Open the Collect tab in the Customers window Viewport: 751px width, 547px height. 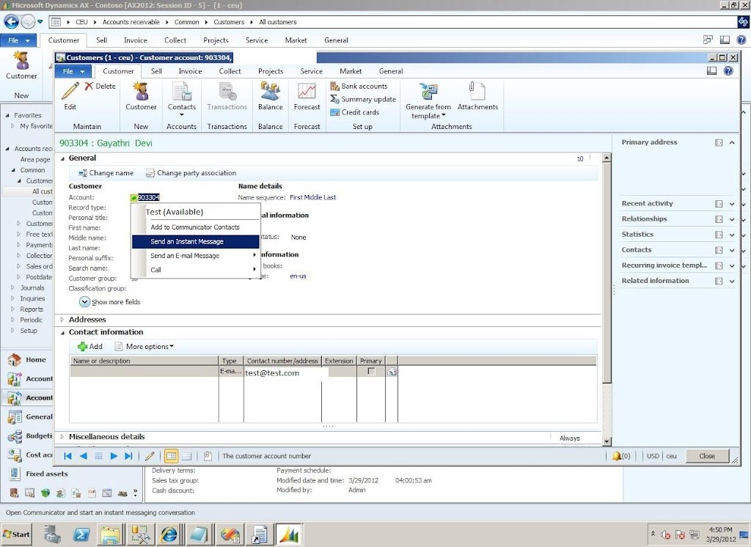(230, 71)
